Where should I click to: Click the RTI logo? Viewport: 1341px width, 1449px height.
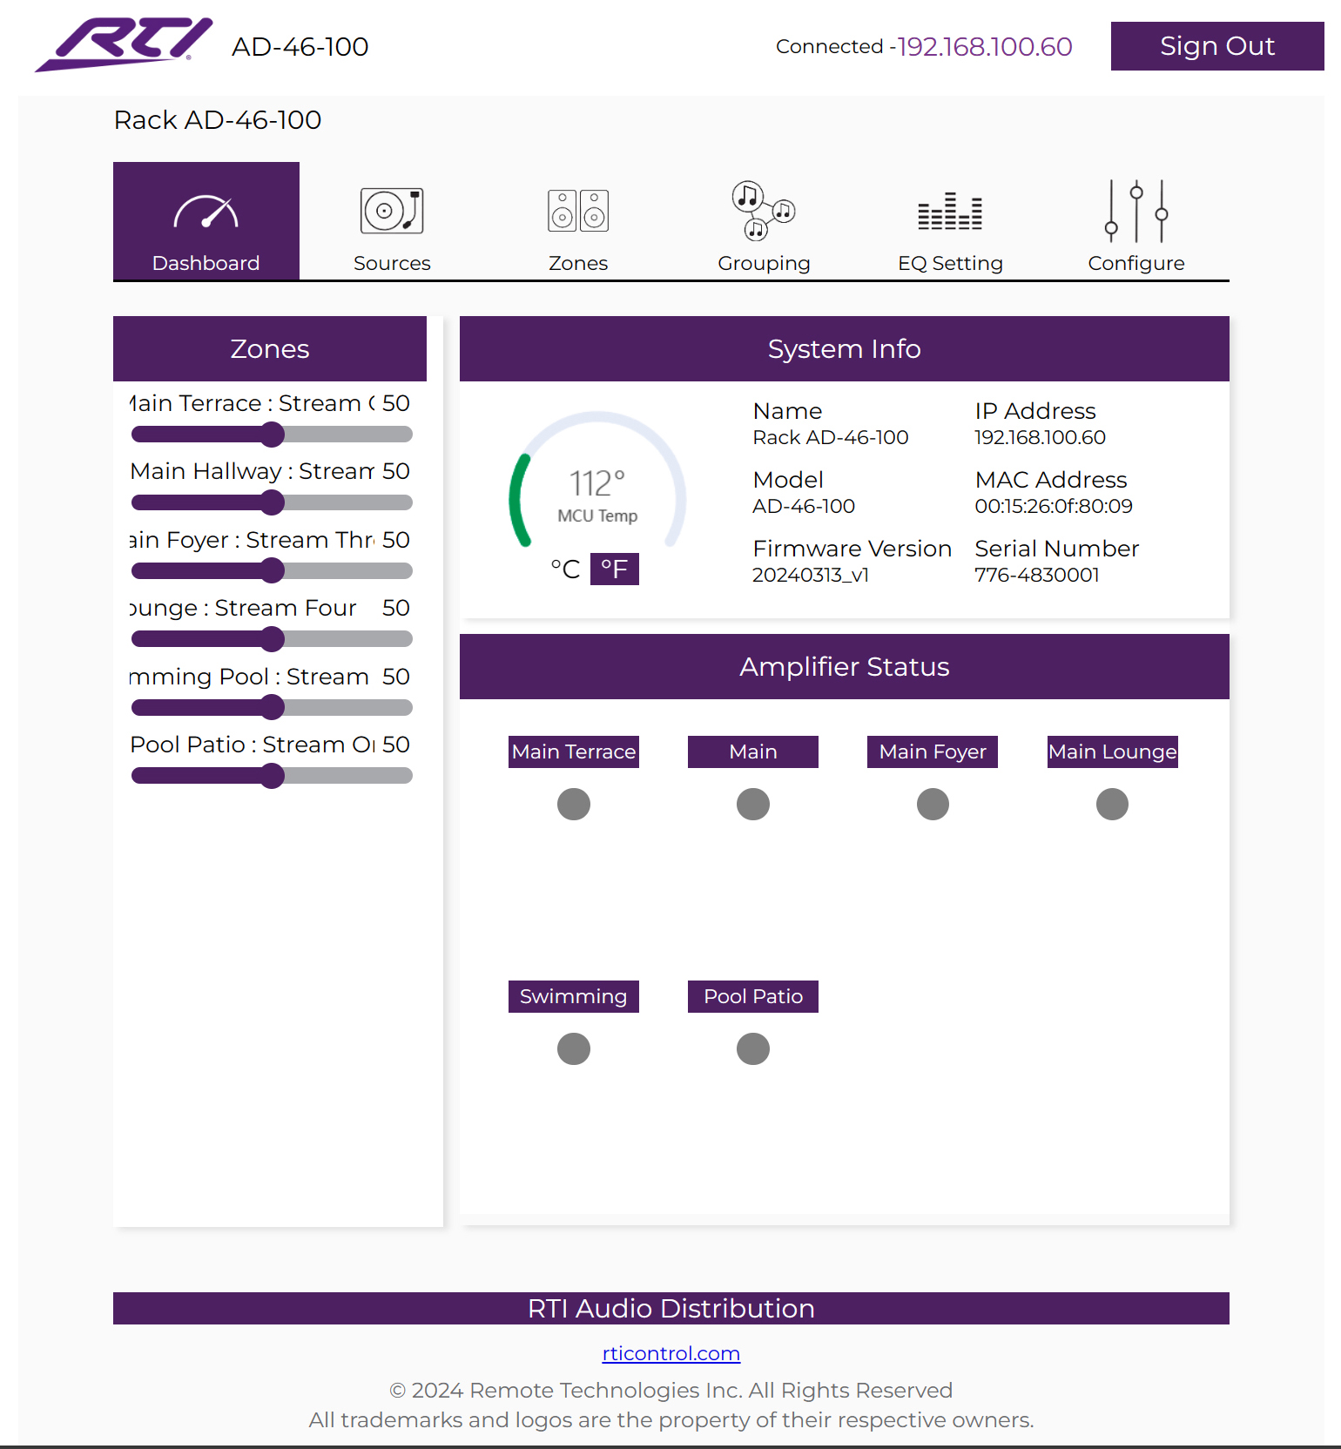click(x=124, y=44)
